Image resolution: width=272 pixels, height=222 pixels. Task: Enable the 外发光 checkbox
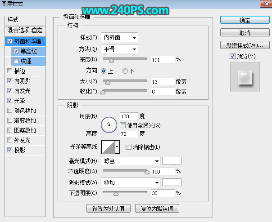click(x=10, y=140)
